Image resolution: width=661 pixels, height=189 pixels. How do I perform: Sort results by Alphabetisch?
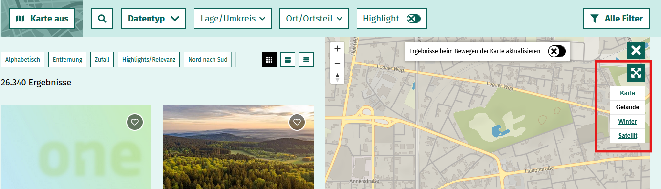(x=23, y=60)
